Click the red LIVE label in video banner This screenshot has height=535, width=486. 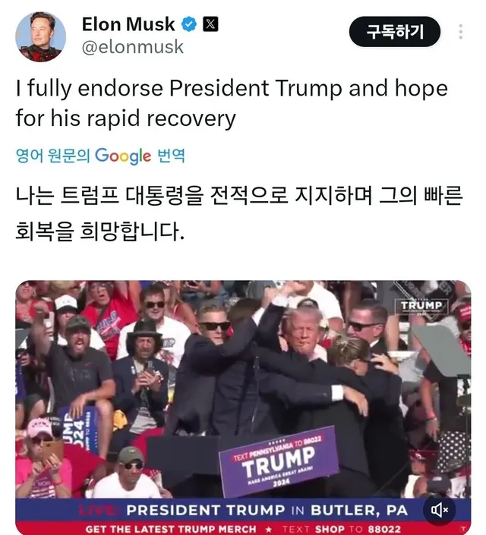pyautogui.click(x=100, y=510)
